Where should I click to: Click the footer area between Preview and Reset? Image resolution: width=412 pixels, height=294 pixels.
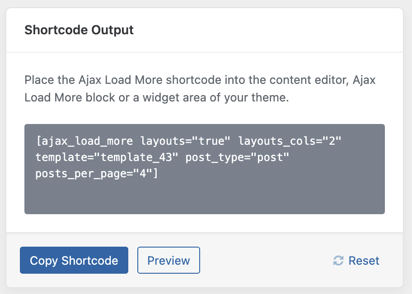tap(266, 260)
